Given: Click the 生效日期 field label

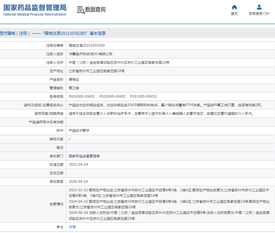Looking at the screenshot, I should point(56,173).
